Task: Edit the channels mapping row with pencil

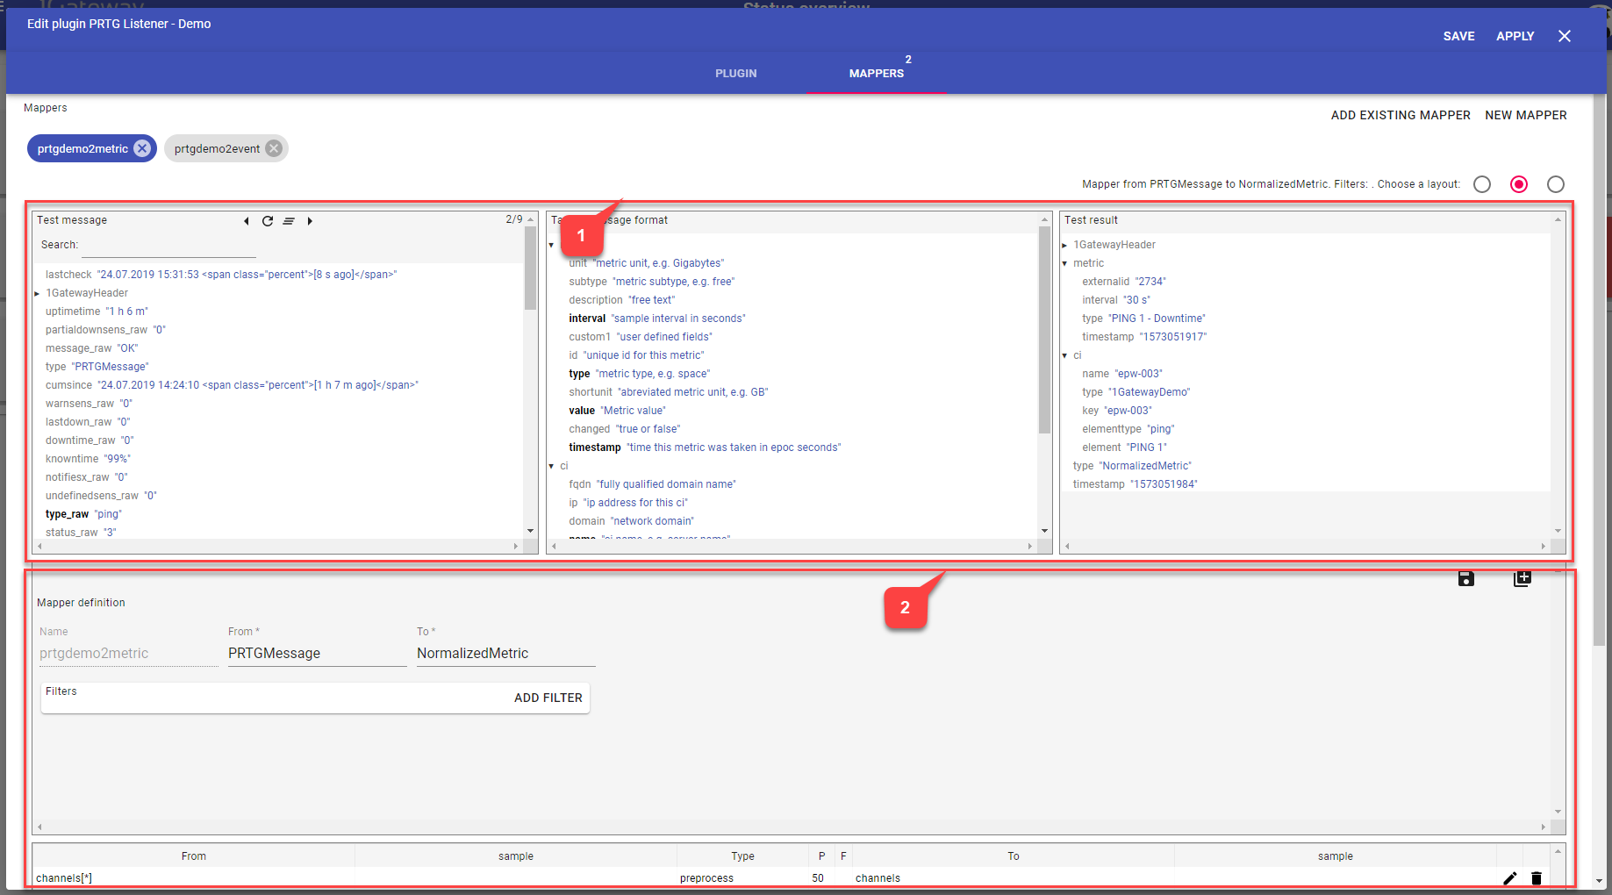Action: (x=1509, y=877)
